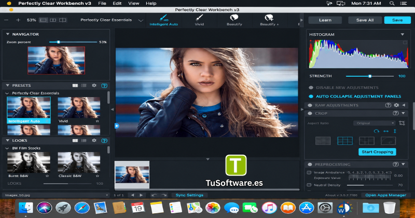Favorite the Vivid preset with its star
Viewport: 415px width, 218px height.
pyautogui.click(x=98, y=121)
